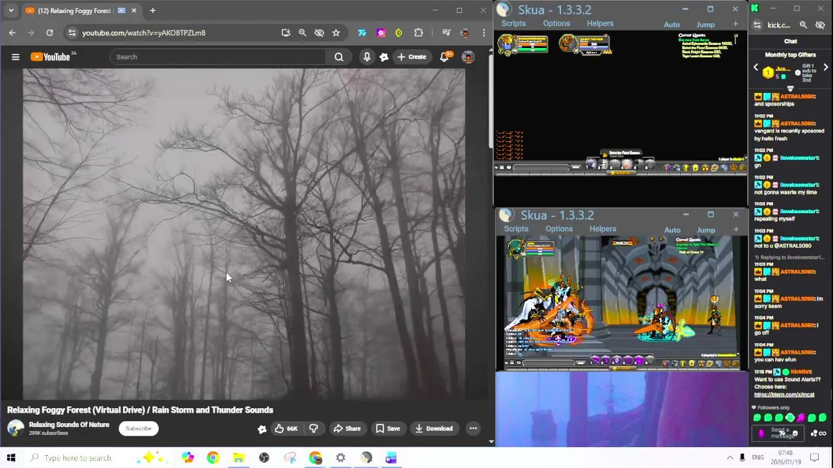Screen dimensions: 833x468
Task: Start voice search with the microphone icon
Action: coord(367,57)
